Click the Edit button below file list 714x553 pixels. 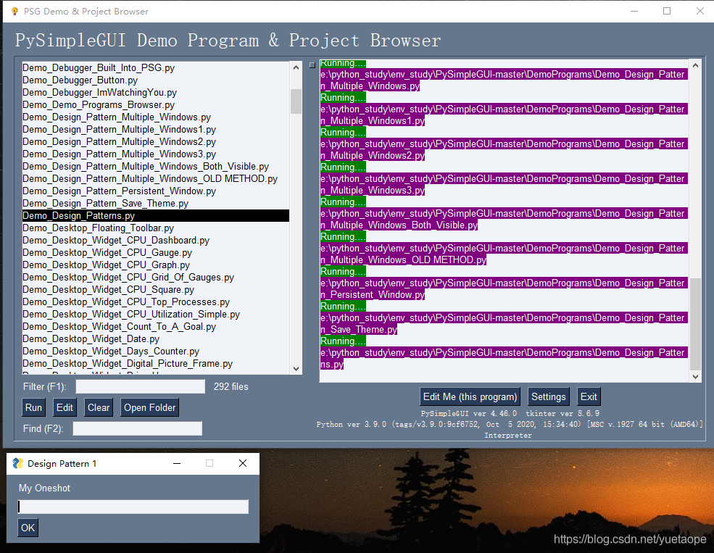(x=65, y=407)
